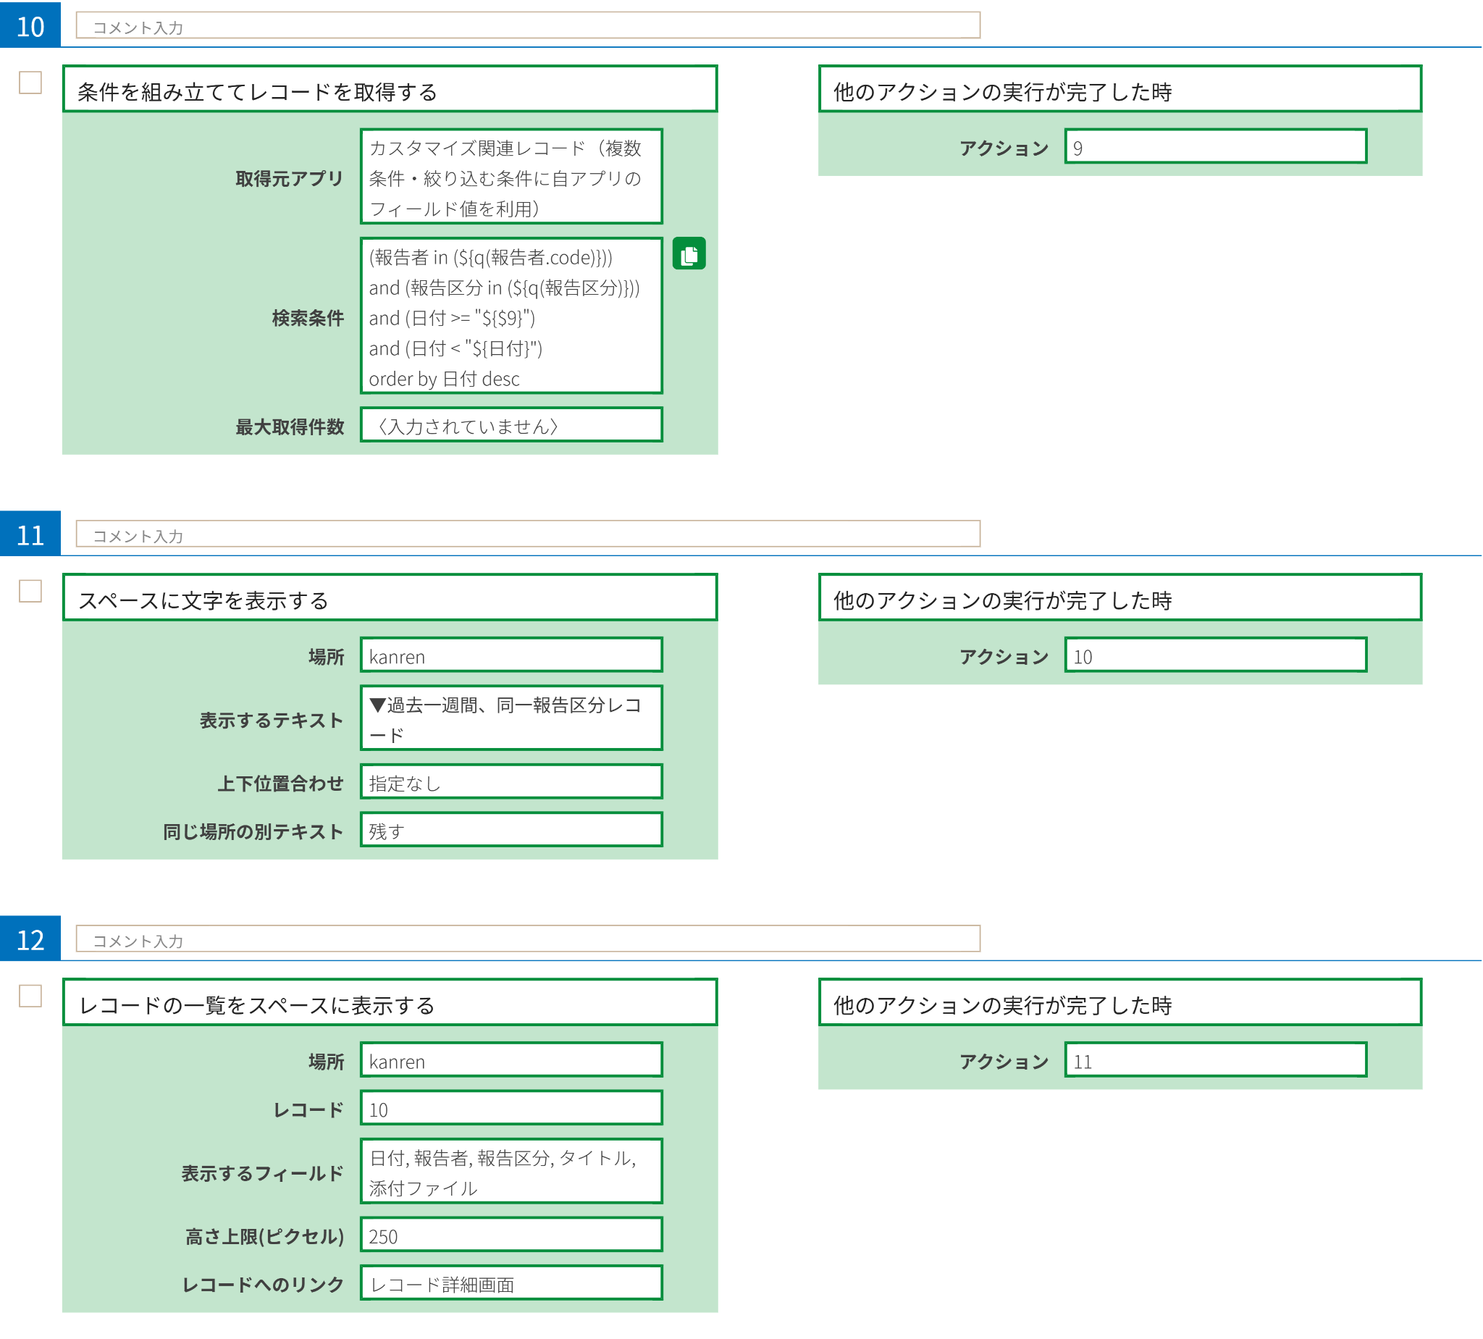This screenshot has width=1483, height=1339.
Task: Click the 同じ場所の別テキスト field showing 残す
Action: 511,830
